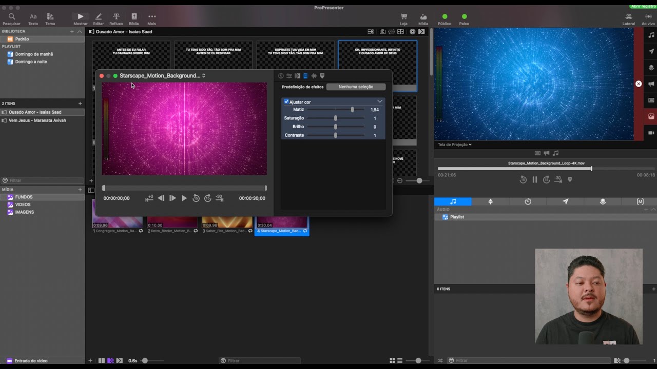Switch to Editar view
The width and height of the screenshot is (657, 369).
[x=99, y=19]
